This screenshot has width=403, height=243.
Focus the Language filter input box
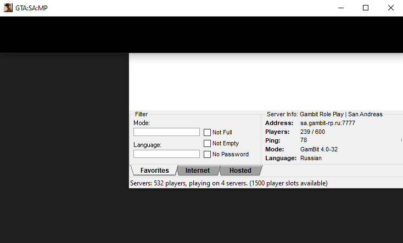pyautogui.click(x=166, y=154)
